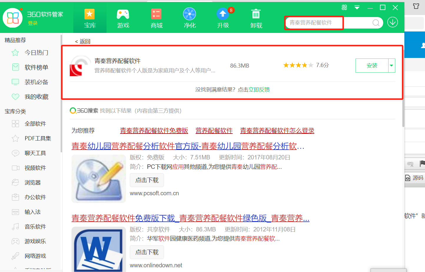The height and width of the screenshot is (272, 425).
Task: Click the 精品推荐 section header
Action: tap(15, 40)
